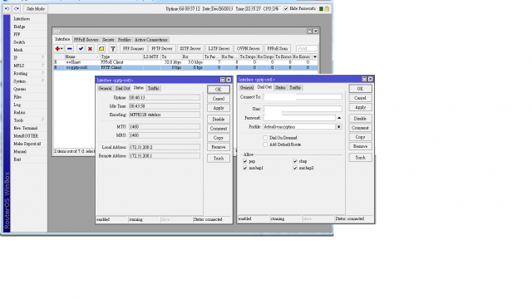Viewport: 532px width, 299px height.
Task: Click the Redo arrow in WinBox toolbar
Action: [x=17, y=9]
